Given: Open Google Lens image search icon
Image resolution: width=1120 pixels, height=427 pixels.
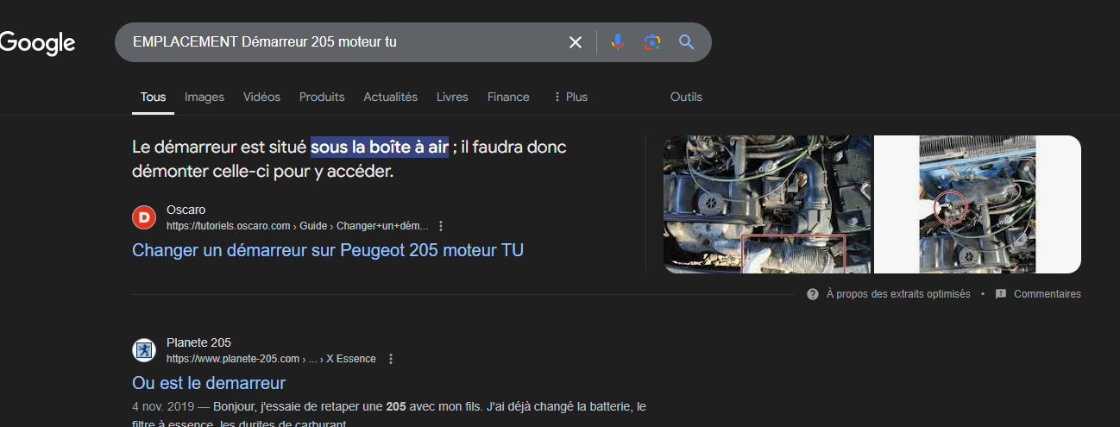Looking at the screenshot, I should (652, 42).
